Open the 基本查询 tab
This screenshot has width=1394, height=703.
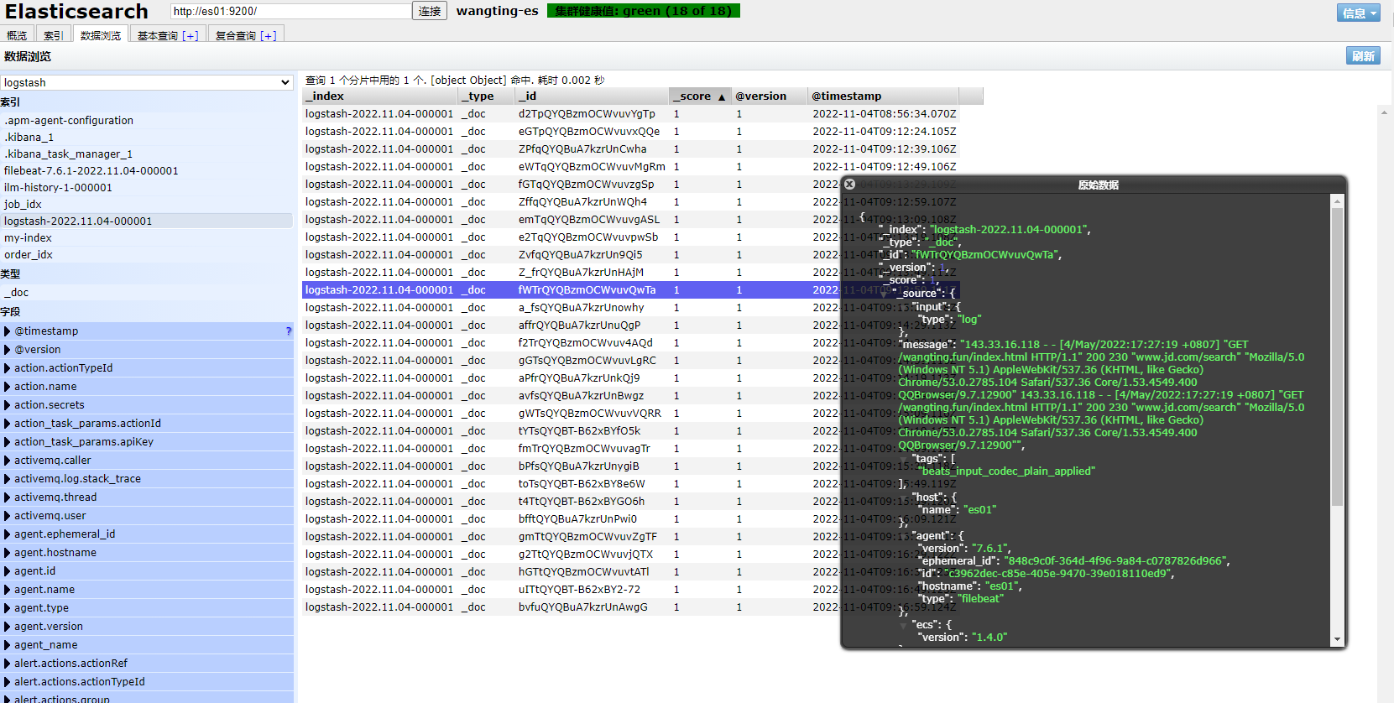tap(168, 35)
